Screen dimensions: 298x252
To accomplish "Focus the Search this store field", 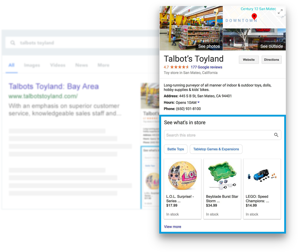I will 223,135.
